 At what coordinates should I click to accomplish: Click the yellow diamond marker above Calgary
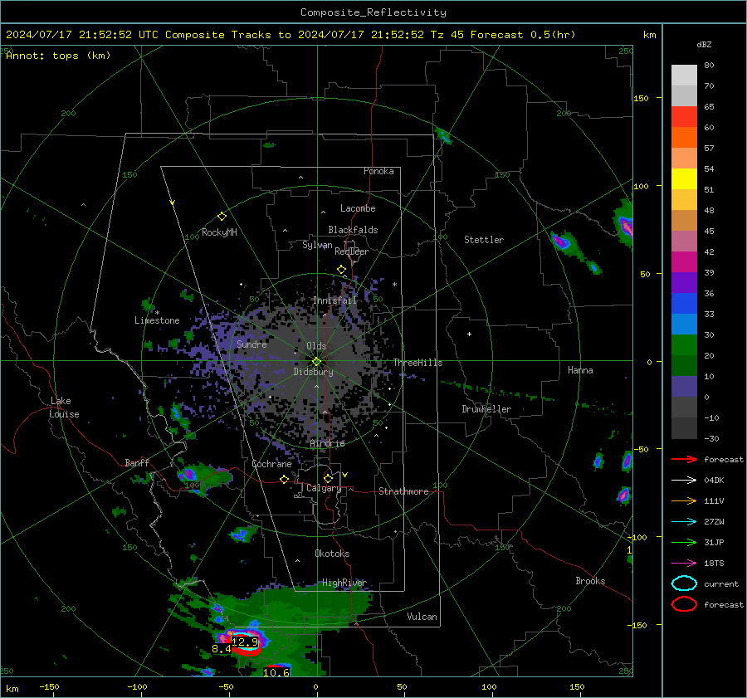pos(328,478)
